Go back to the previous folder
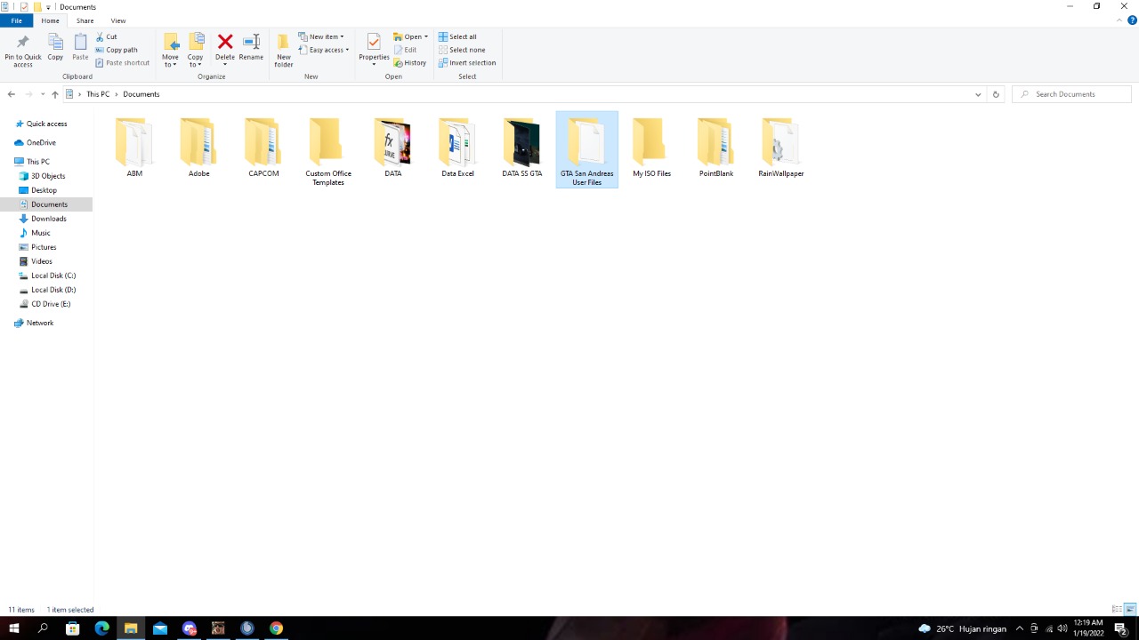 12,94
